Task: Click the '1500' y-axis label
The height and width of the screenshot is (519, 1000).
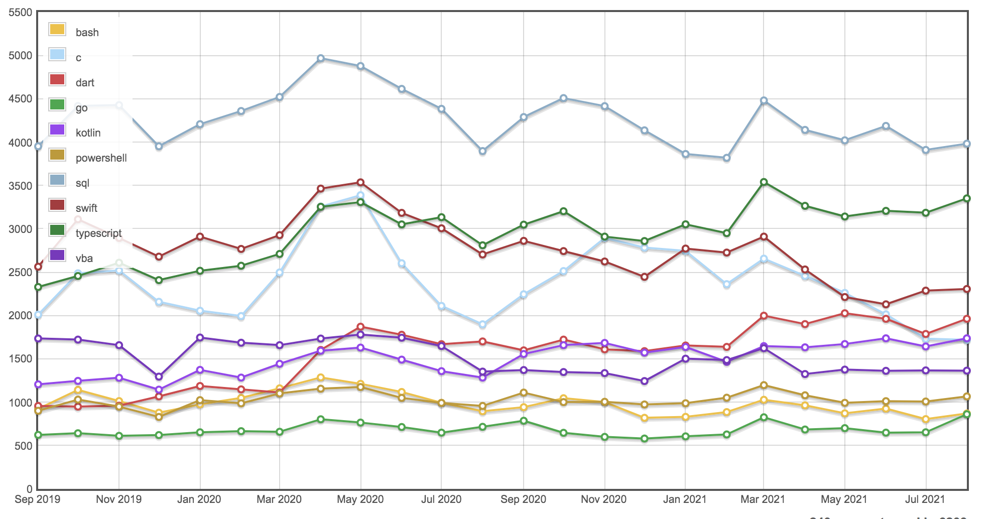Action: (21, 359)
